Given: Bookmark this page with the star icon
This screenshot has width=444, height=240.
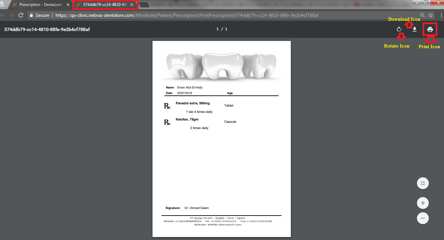Looking at the screenshot, I should pos(431,15).
